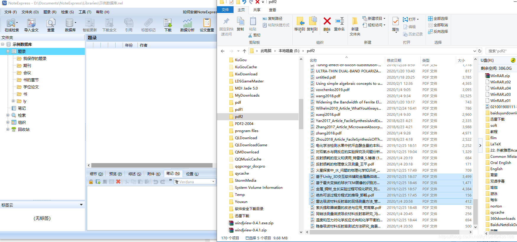Click 历史记录 history button
517x242 pixels.
coord(413,34)
